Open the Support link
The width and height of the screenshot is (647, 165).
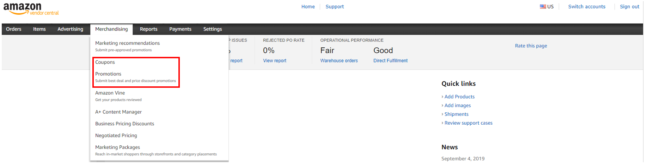pos(335,7)
